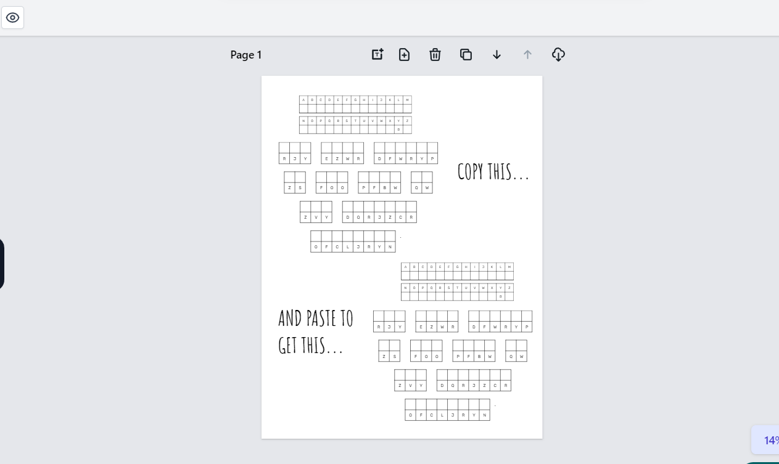Click the green button at the bottom-right corner

[762, 462]
